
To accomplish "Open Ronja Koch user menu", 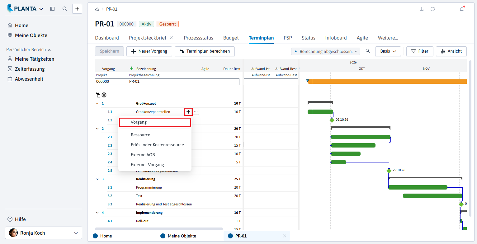I will [x=44, y=233].
